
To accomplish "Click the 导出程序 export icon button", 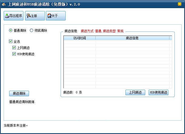I will [13, 16].
